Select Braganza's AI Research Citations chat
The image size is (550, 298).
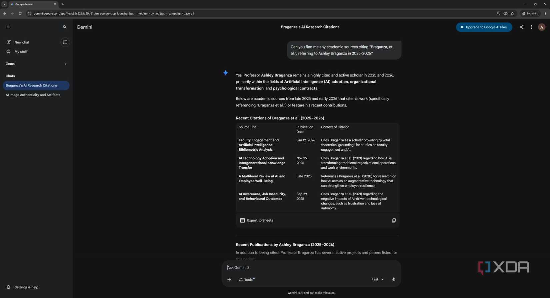(36, 85)
